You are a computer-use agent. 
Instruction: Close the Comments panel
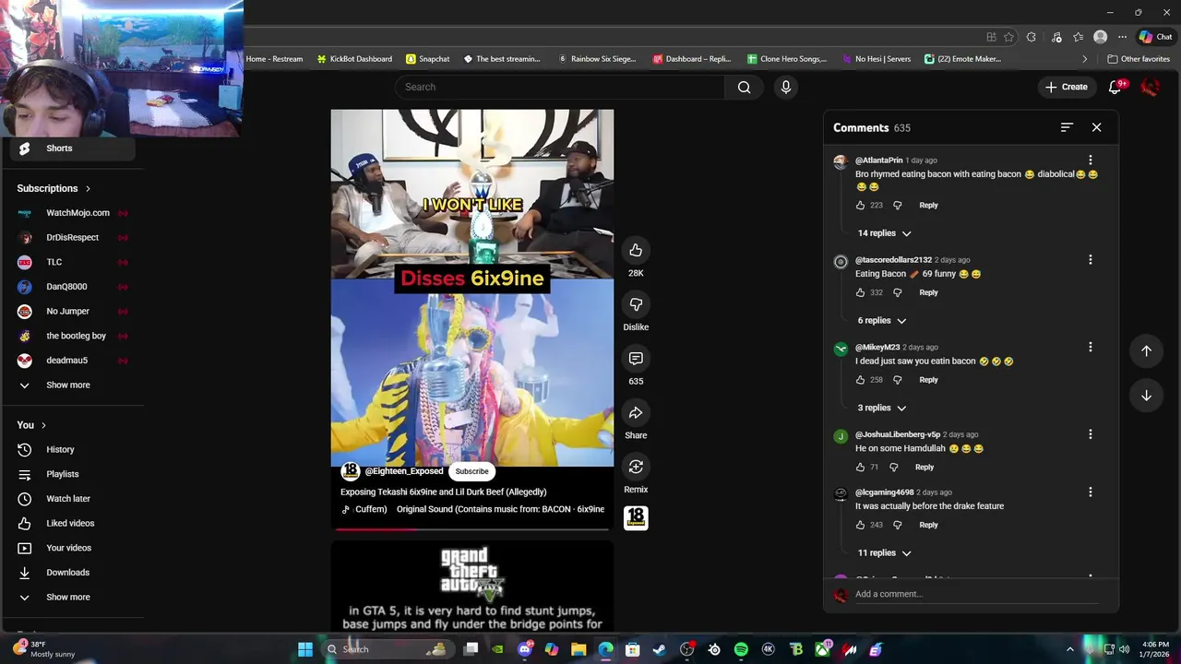tap(1096, 127)
